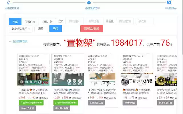Follow the 返回重新搜索 link
This screenshot has height=114, width=183.
coord(20,41)
